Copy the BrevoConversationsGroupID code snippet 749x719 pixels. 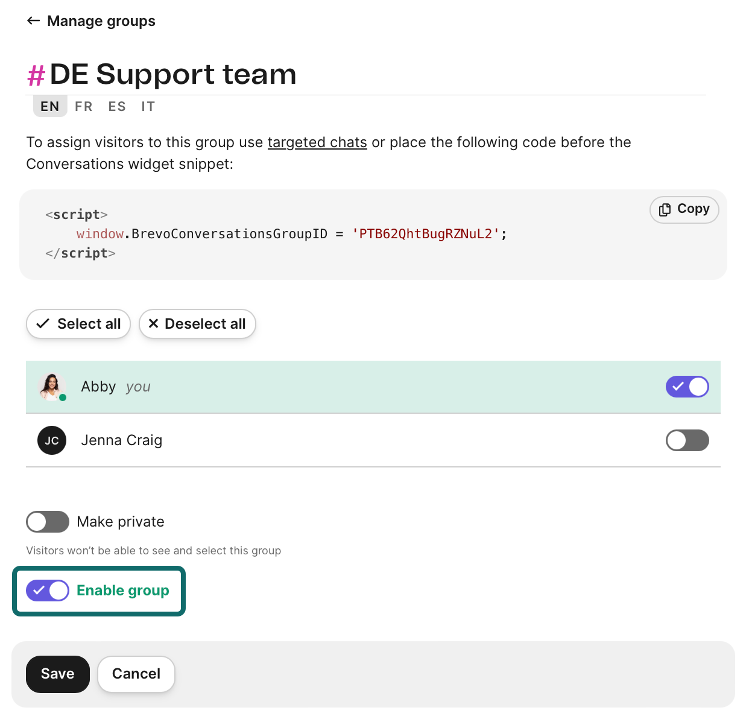pyautogui.click(x=684, y=209)
